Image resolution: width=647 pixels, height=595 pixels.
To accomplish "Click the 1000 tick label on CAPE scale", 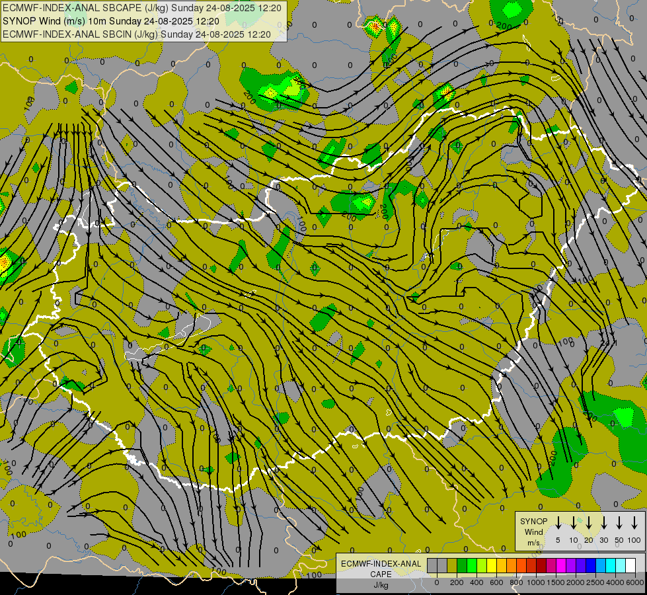I will point(535,582).
